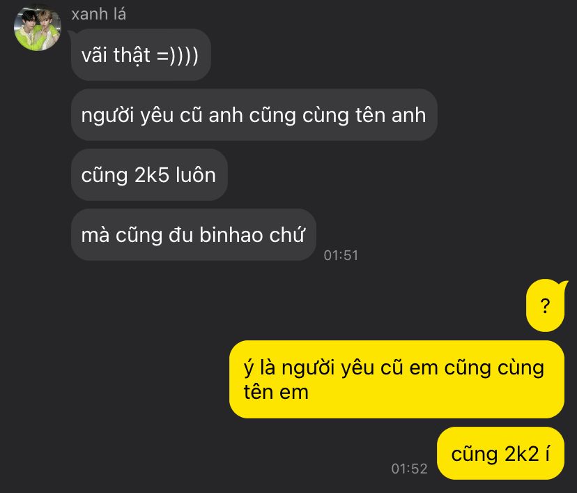This screenshot has width=577, height=493.
Task: Tap the mà cũng đu binhao chứ bubble
Action: [194, 235]
